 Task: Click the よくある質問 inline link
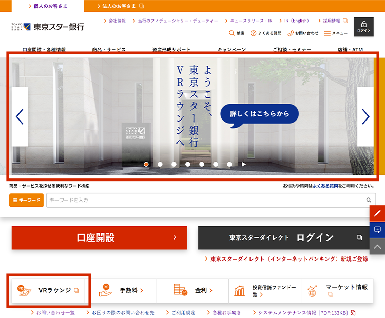click(325, 186)
